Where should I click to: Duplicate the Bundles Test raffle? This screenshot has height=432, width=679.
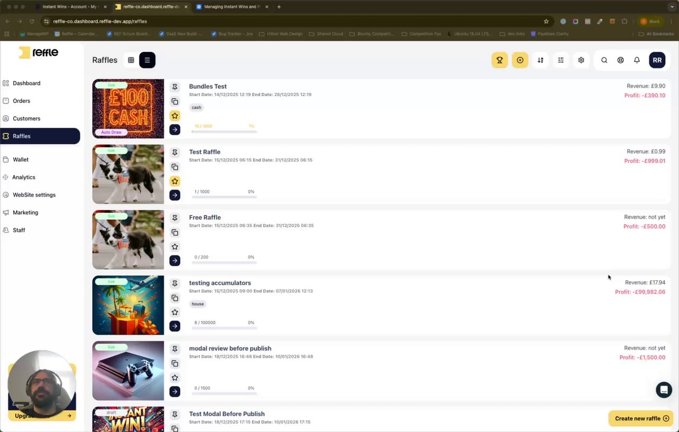(x=175, y=101)
